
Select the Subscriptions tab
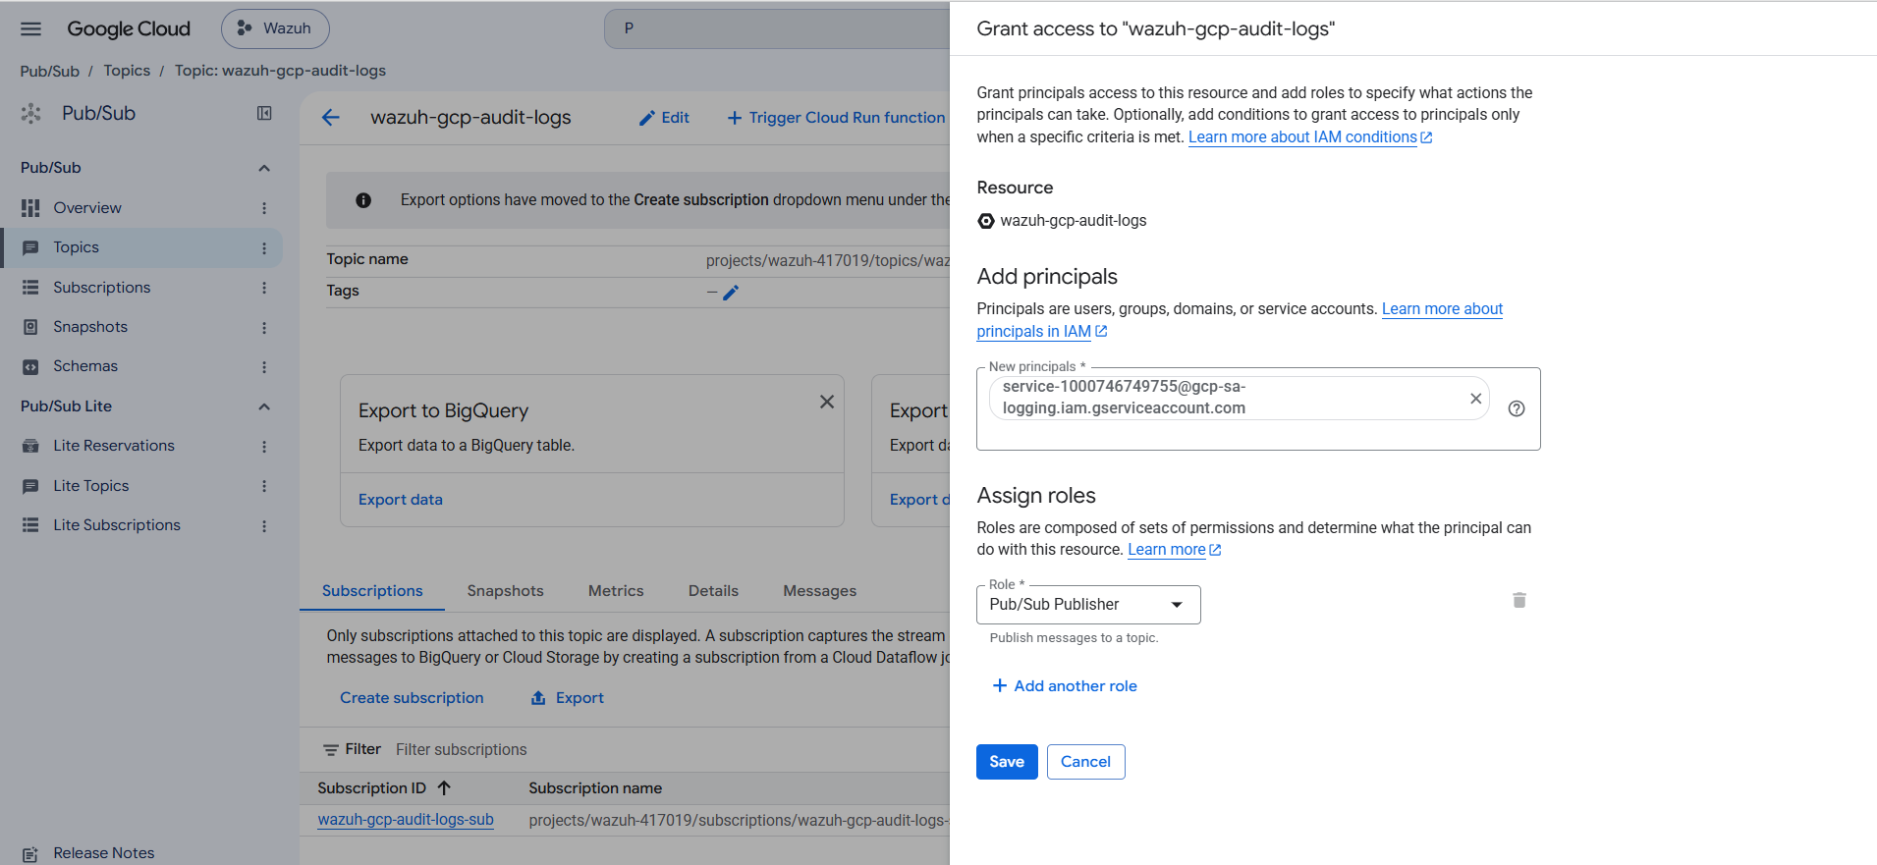pos(372,591)
